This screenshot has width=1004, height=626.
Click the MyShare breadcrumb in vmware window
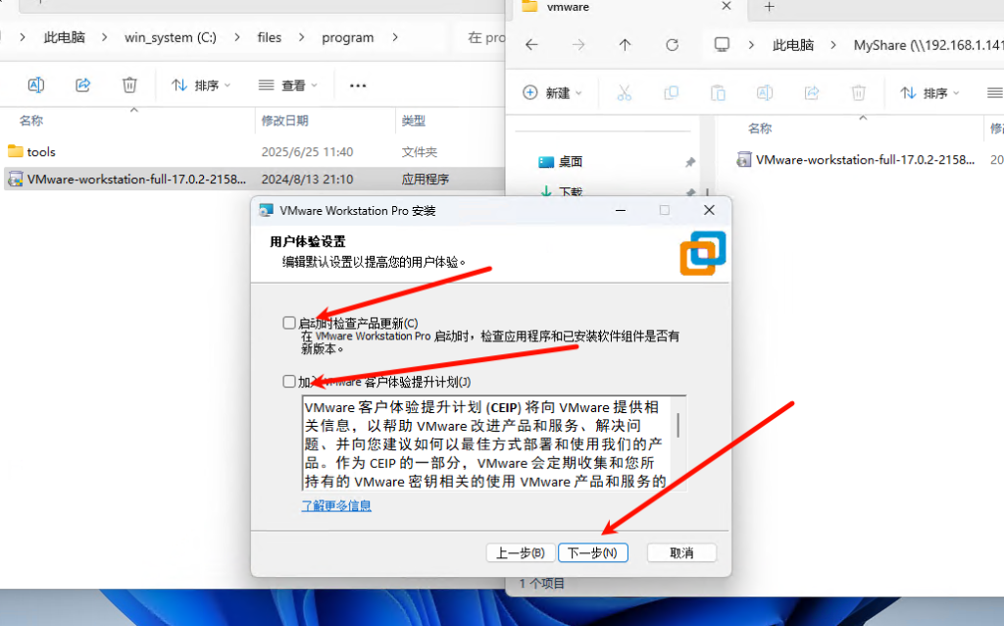click(x=929, y=45)
